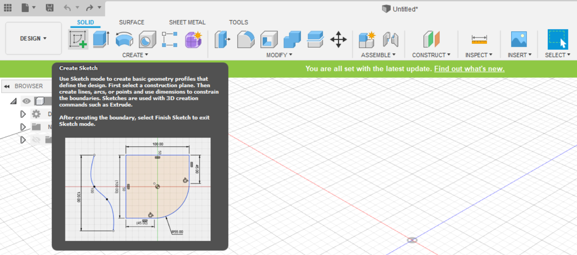
Task: Show the hidden folder via crossed-eye icon
Action: click(x=36, y=140)
